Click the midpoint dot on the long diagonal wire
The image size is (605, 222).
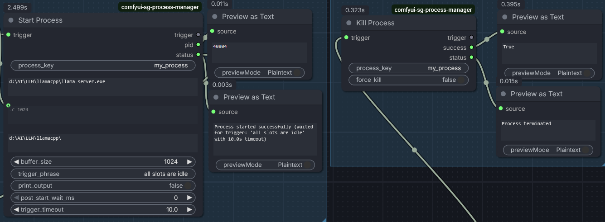413,150
